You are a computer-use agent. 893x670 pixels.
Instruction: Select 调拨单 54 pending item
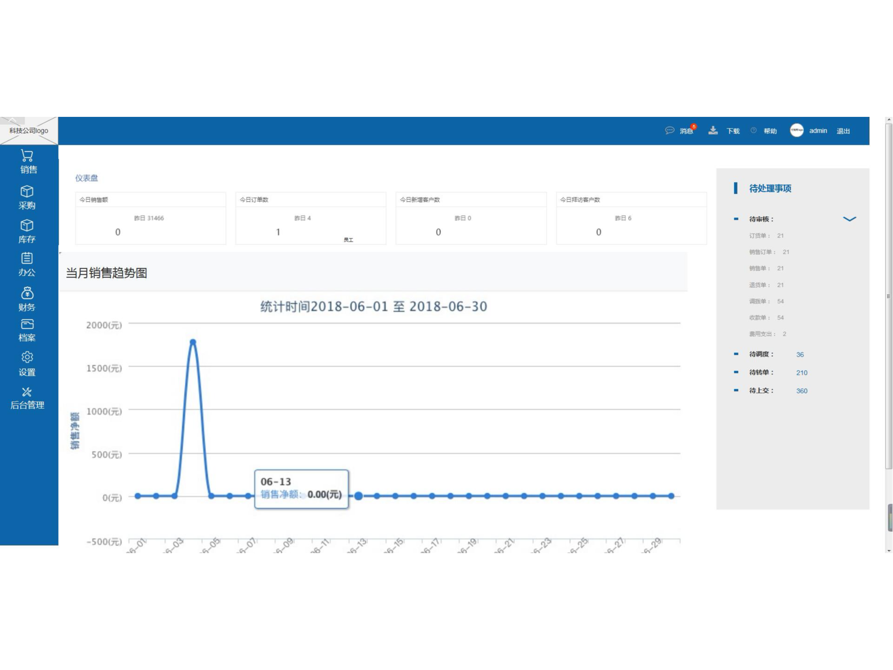[x=766, y=301]
